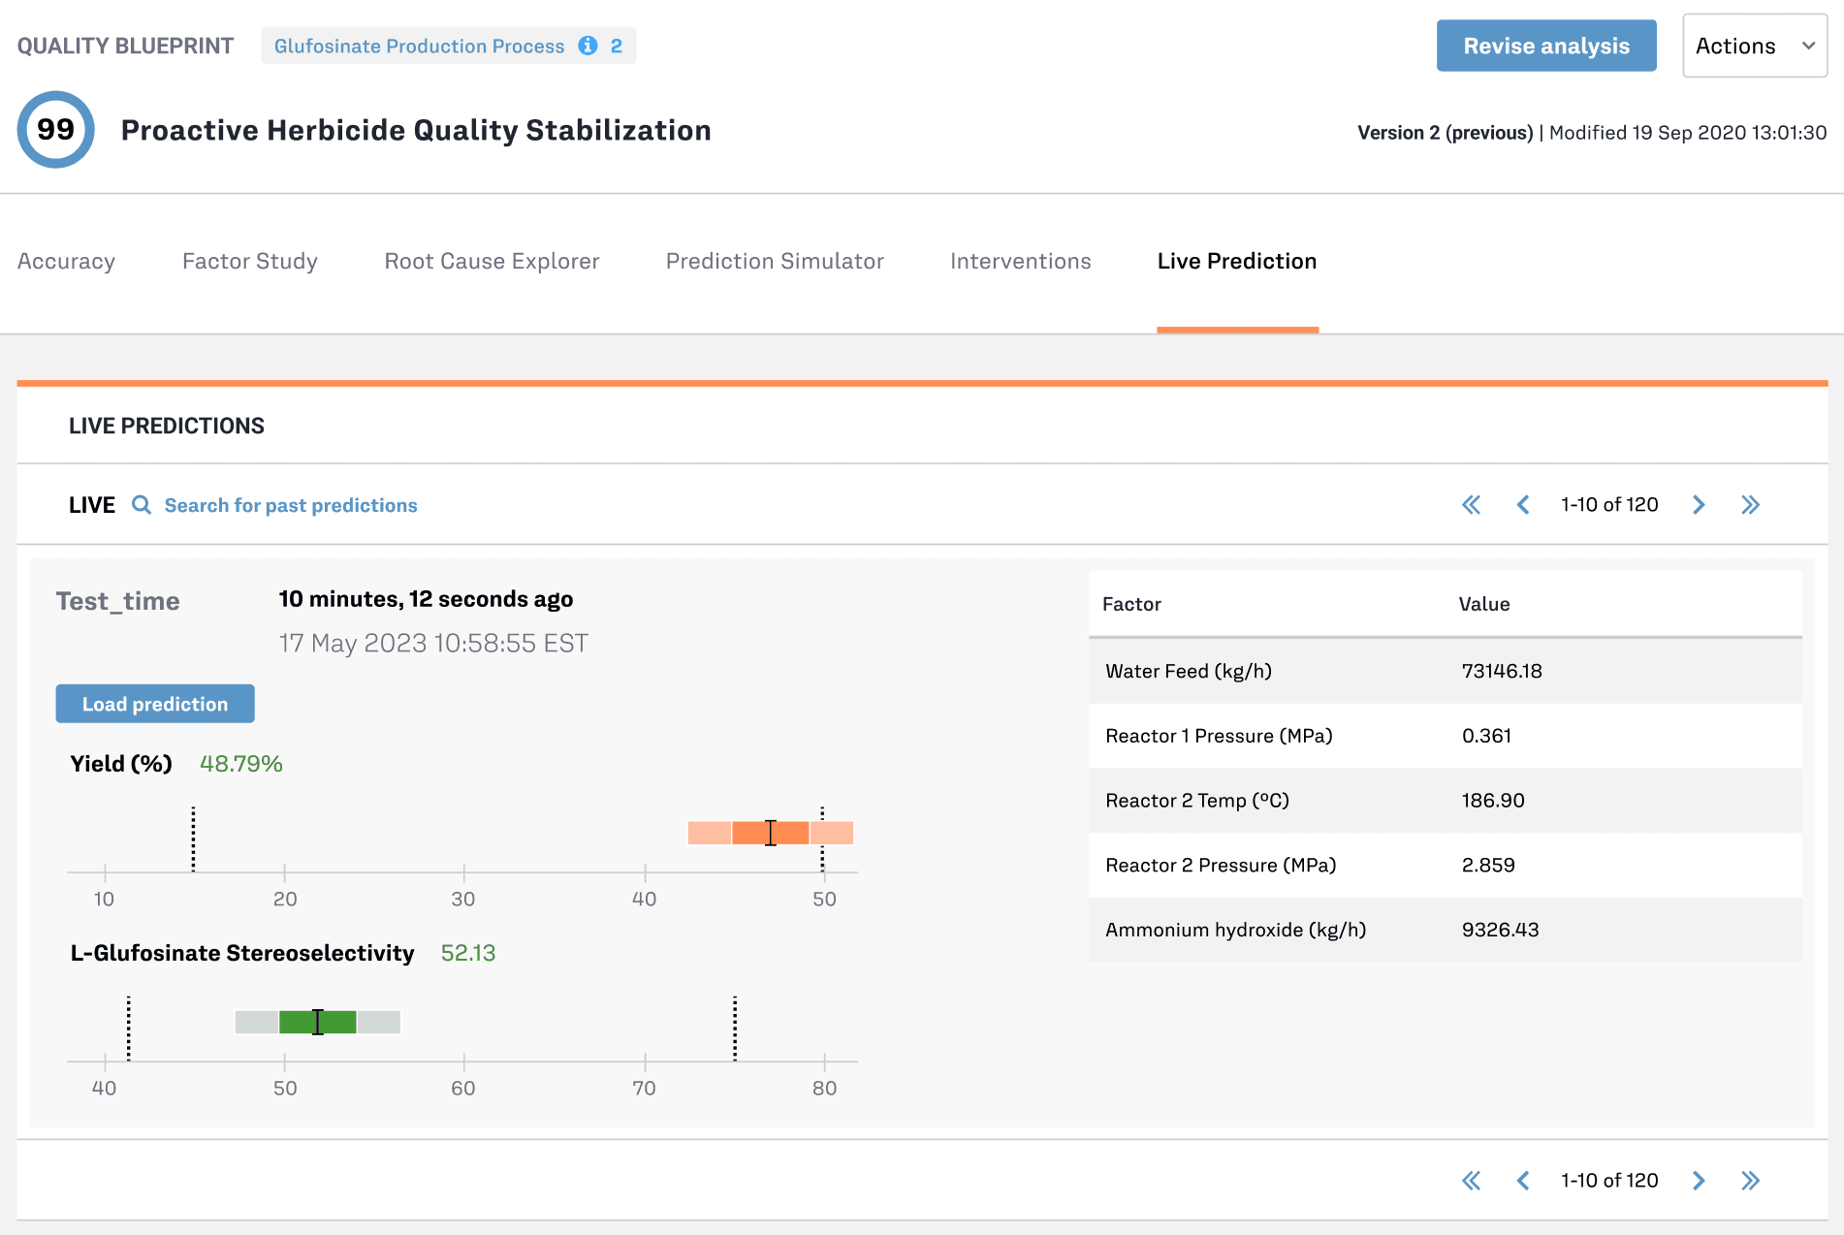The width and height of the screenshot is (1844, 1235).
Task: Click the search magnifier icon next to LIVE
Action: pyautogui.click(x=142, y=505)
